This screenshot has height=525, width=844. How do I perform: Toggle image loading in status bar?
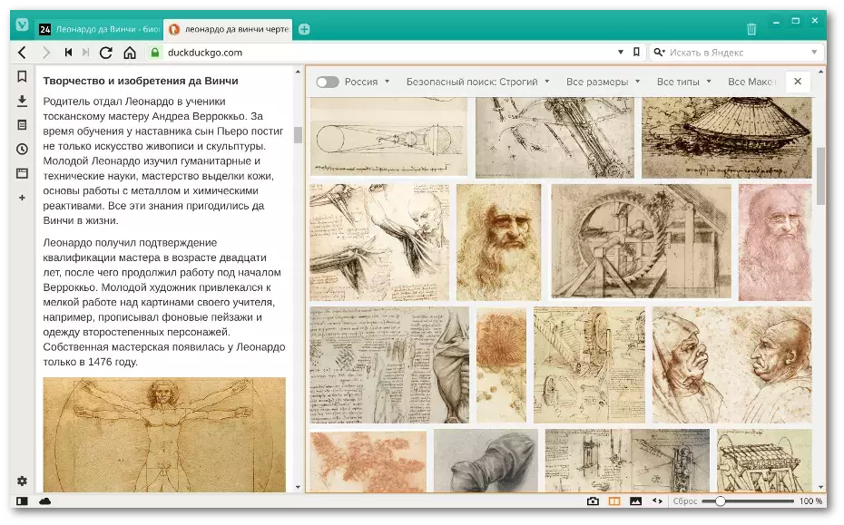[x=635, y=501]
